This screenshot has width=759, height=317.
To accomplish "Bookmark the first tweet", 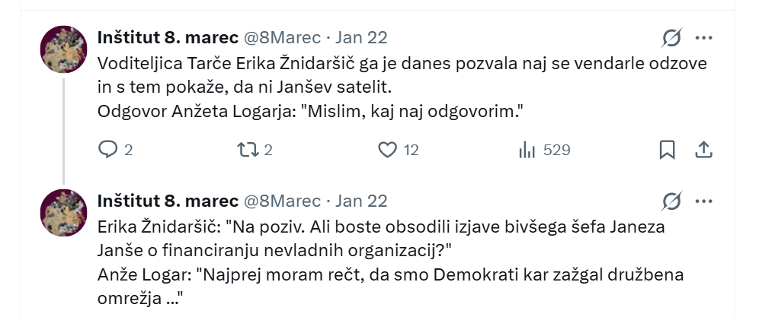I will coord(667,150).
